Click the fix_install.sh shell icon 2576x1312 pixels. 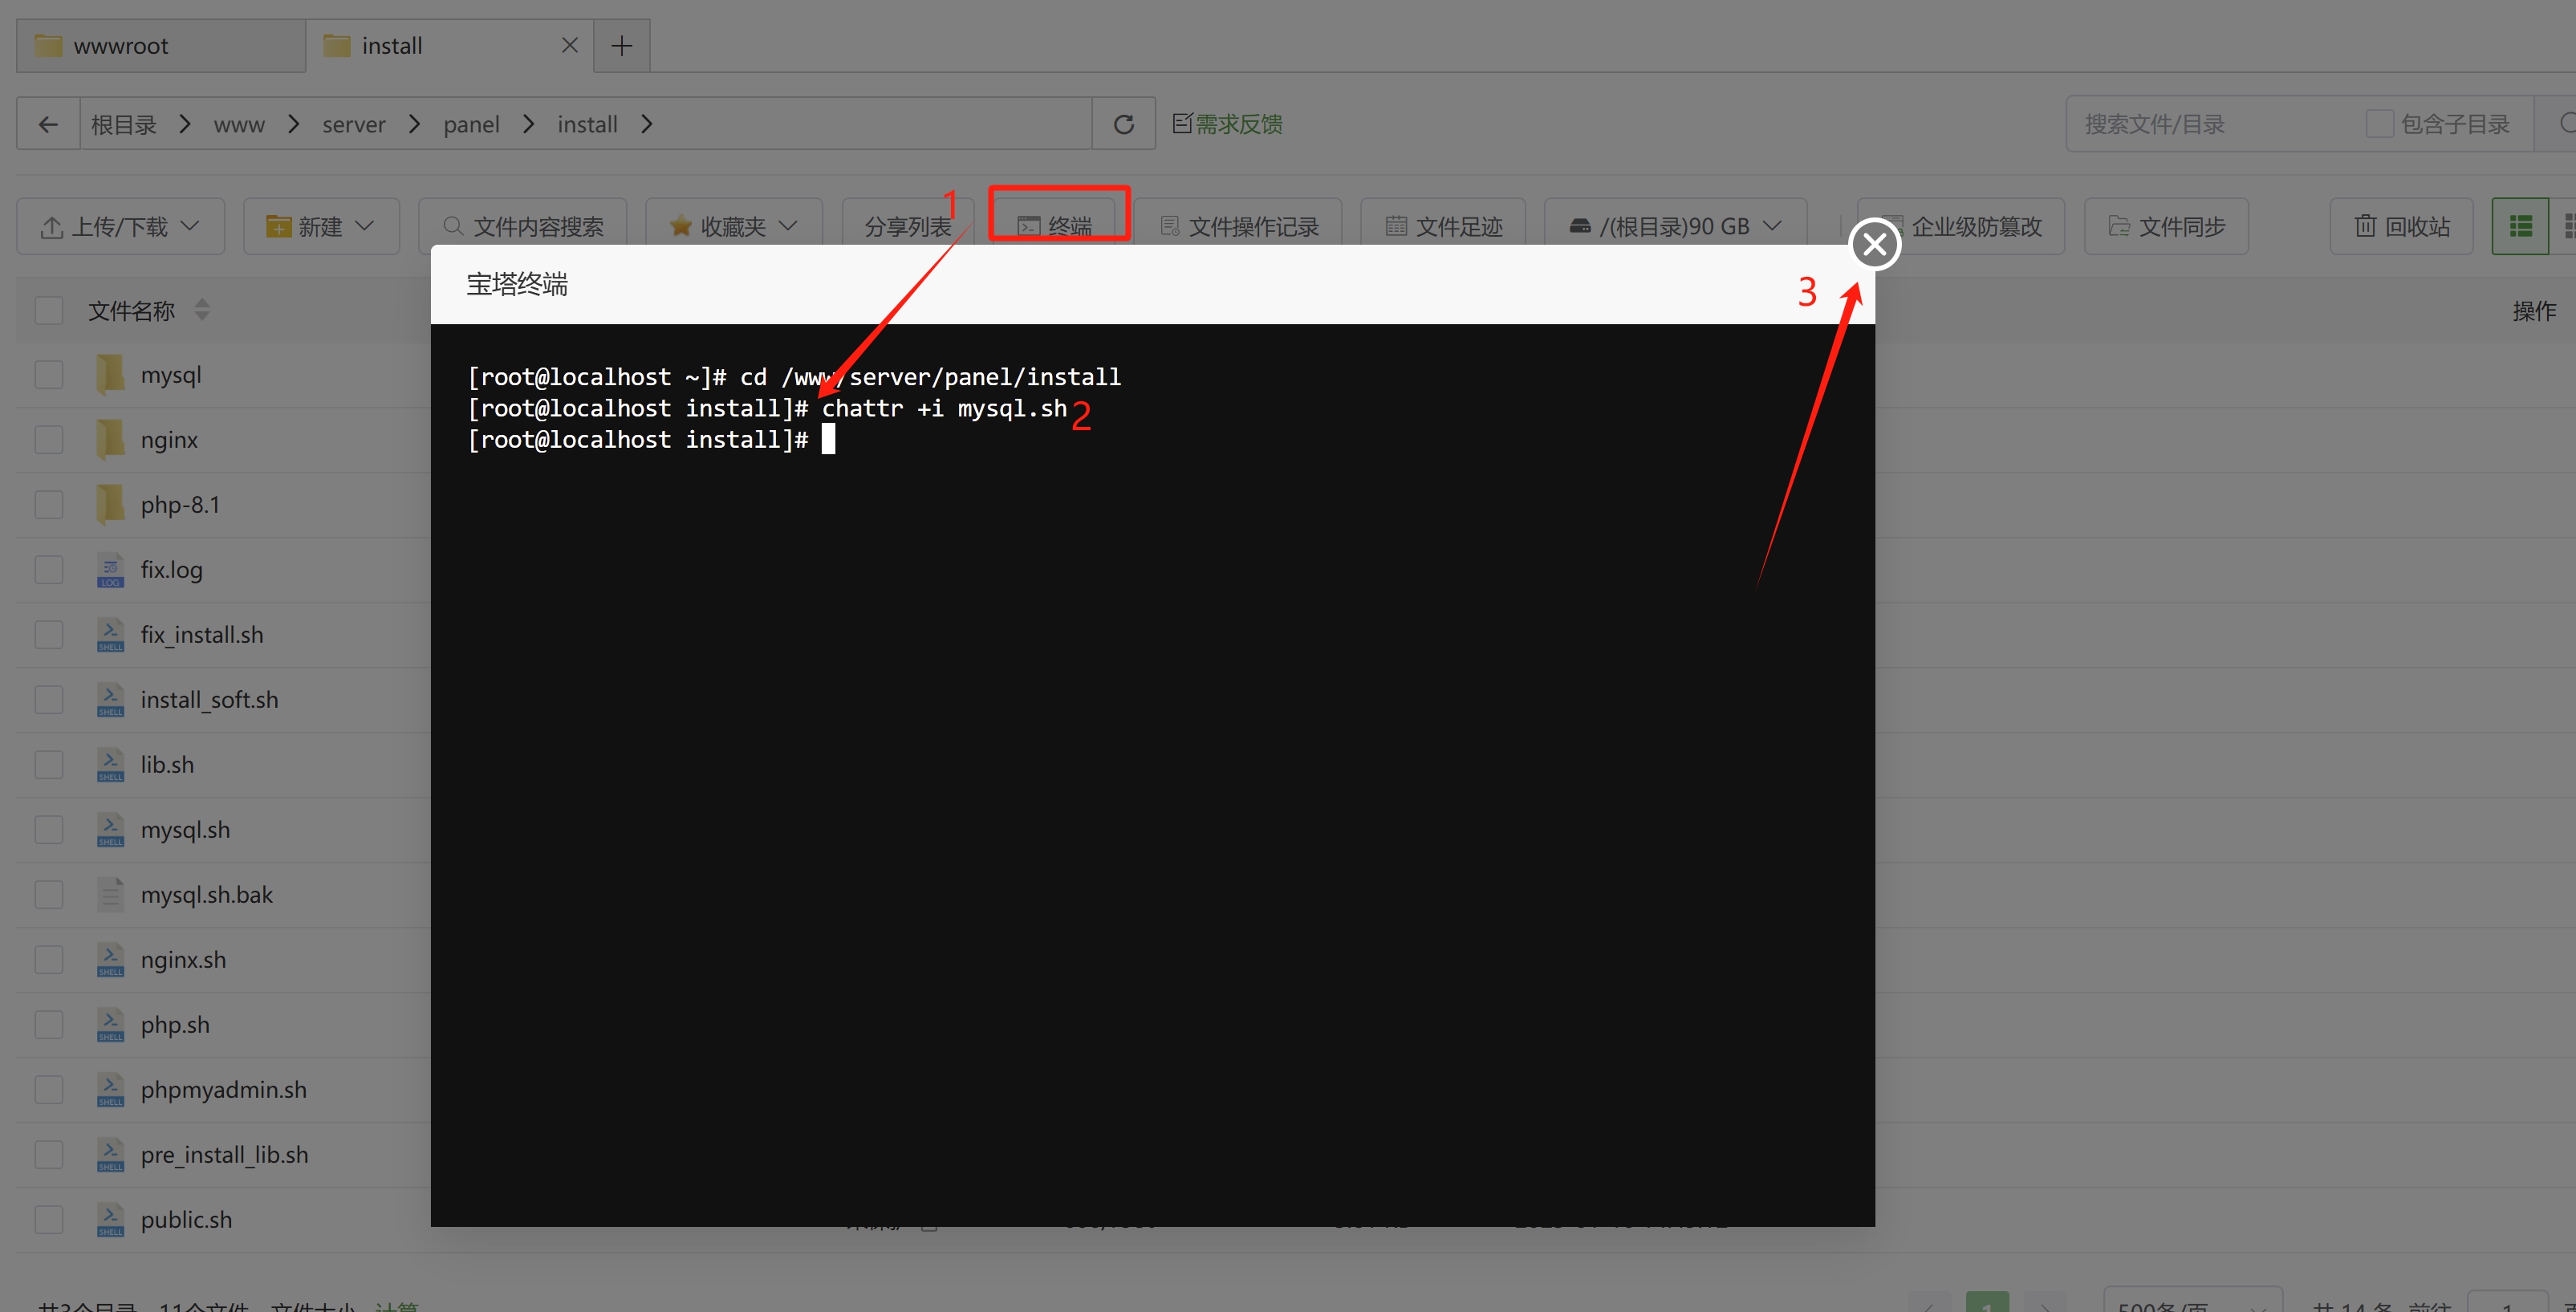click(110, 635)
